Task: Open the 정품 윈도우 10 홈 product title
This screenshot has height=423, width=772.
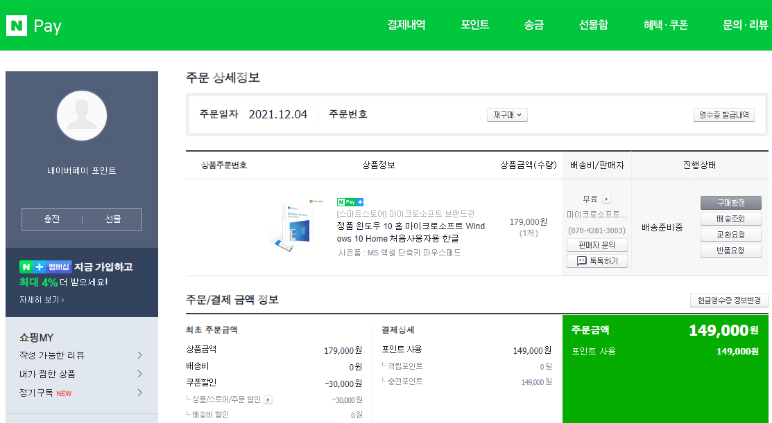Action: point(411,233)
